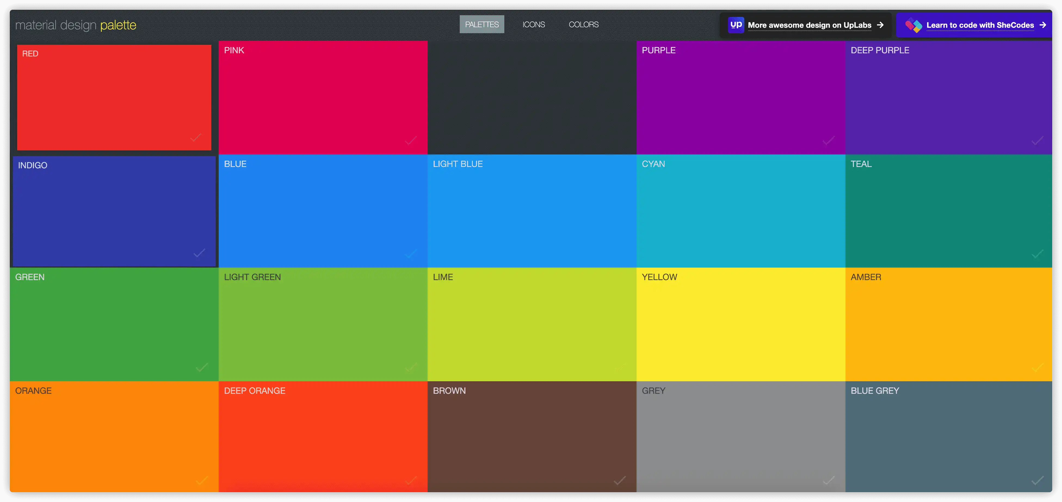The width and height of the screenshot is (1062, 502).
Task: Click the arrow after the SheCodes text
Action: click(1043, 25)
